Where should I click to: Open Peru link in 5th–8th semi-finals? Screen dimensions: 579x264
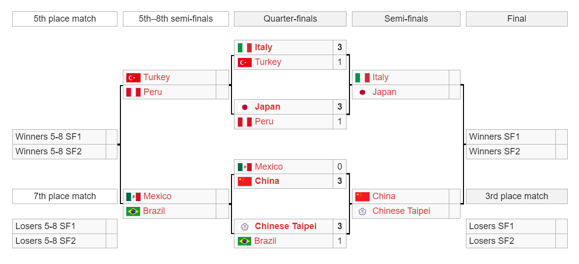click(x=153, y=92)
